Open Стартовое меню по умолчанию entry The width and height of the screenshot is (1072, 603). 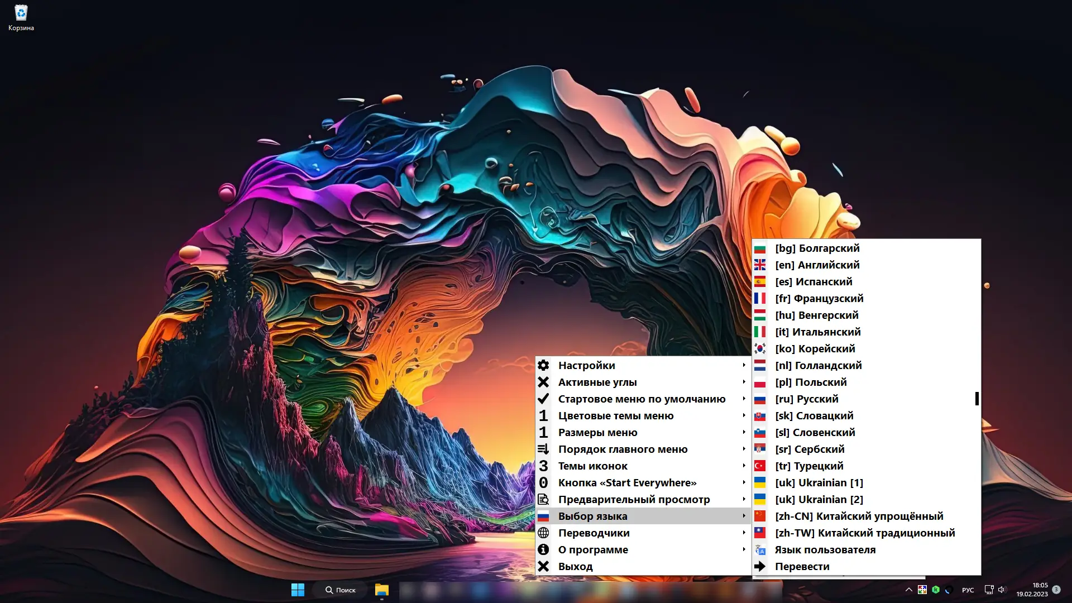coord(642,399)
